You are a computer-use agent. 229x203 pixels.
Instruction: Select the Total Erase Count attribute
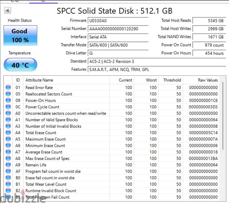tap(41, 133)
